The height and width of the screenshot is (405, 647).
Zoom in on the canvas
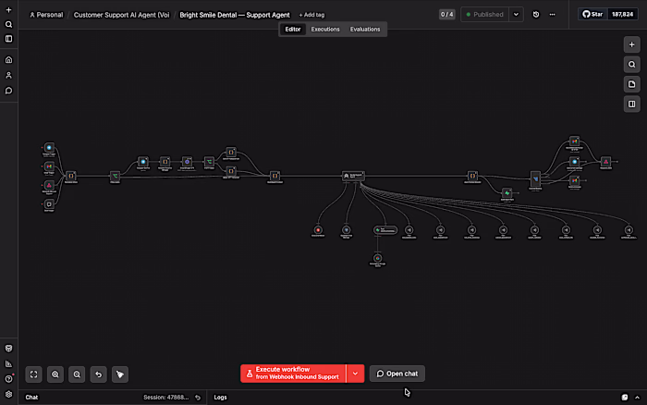pyautogui.click(x=55, y=374)
